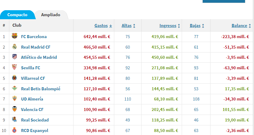Click Real Sociedad's 118,25 mill. € income
The width and height of the screenshot is (254, 135).
tap(165, 120)
